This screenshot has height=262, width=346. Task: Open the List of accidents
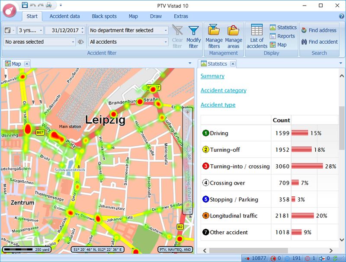click(x=257, y=35)
